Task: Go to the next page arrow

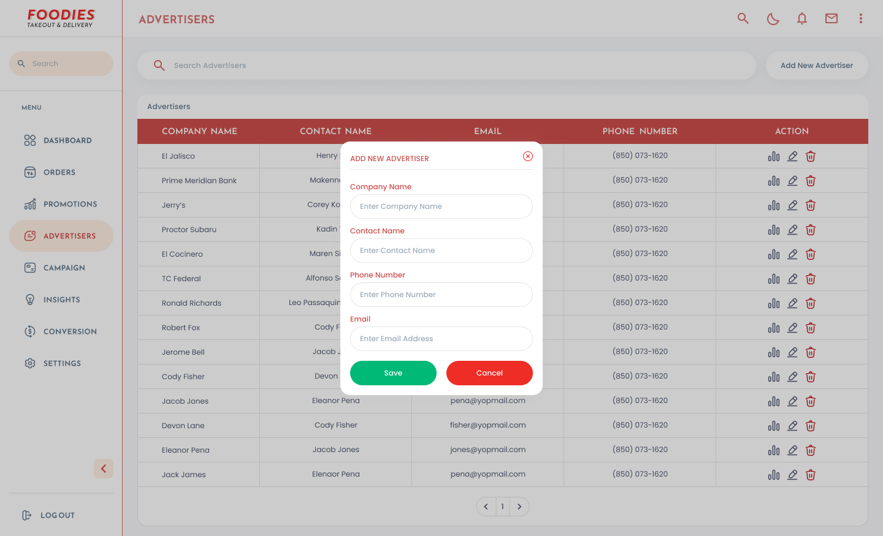Action: point(519,507)
